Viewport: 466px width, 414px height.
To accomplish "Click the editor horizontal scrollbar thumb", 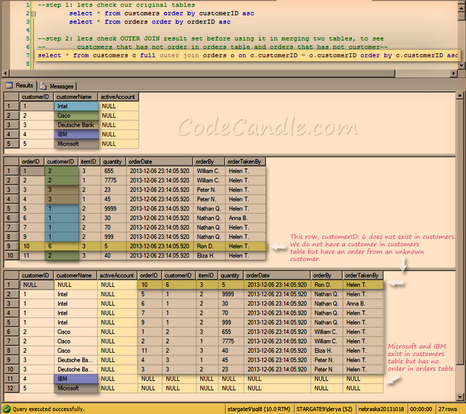I will pos(202,73).
